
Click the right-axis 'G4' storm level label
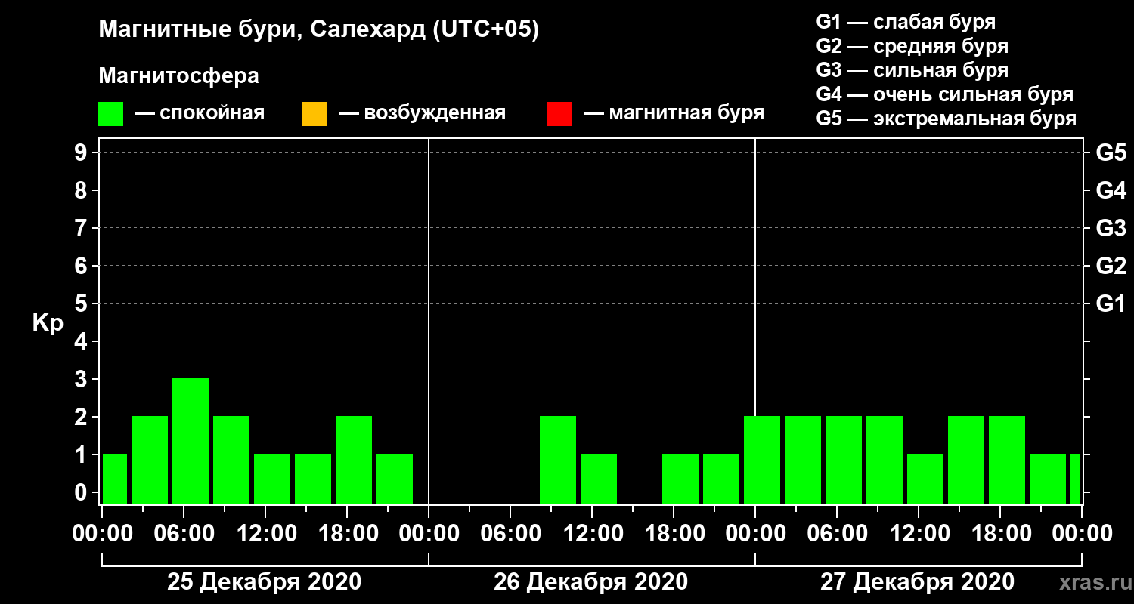(1111, 190)
